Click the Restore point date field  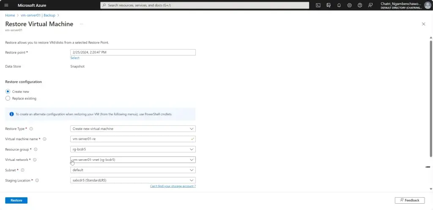[x=133, y=52]
